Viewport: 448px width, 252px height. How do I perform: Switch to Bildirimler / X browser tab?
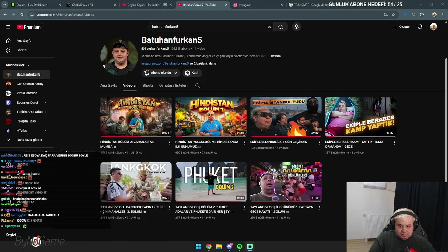click(90, 5)
